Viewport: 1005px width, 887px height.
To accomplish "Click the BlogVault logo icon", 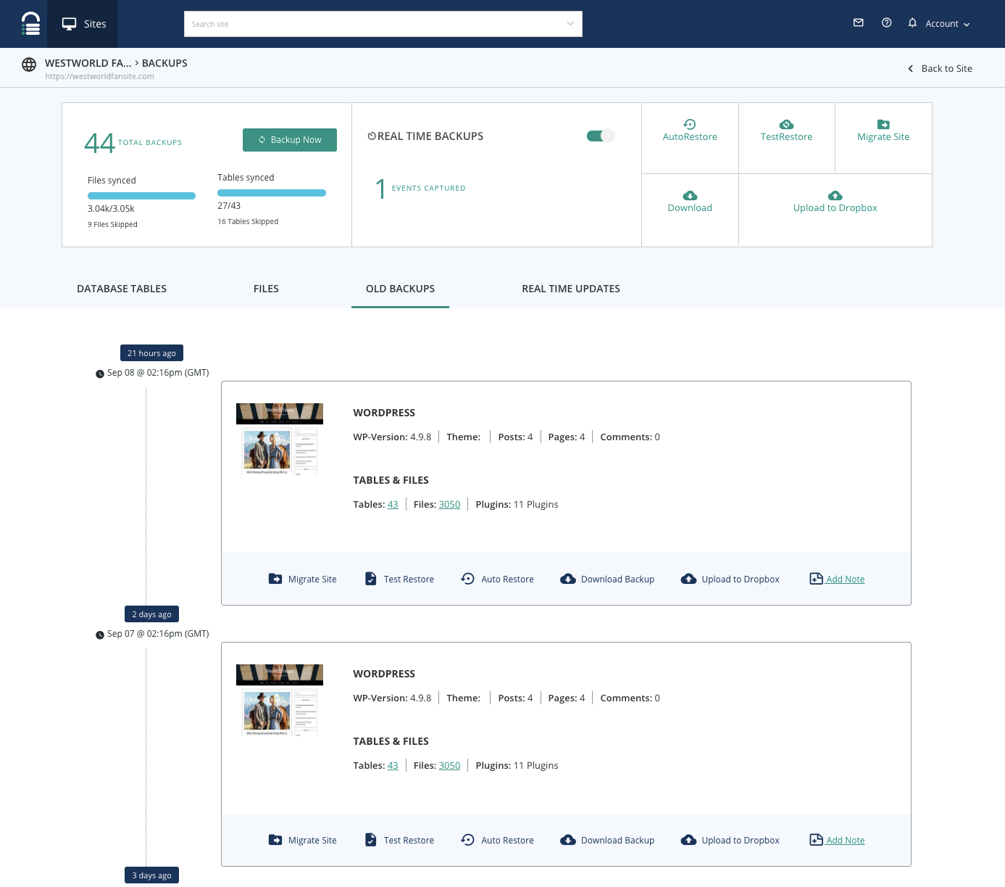I will click(30, 24).
